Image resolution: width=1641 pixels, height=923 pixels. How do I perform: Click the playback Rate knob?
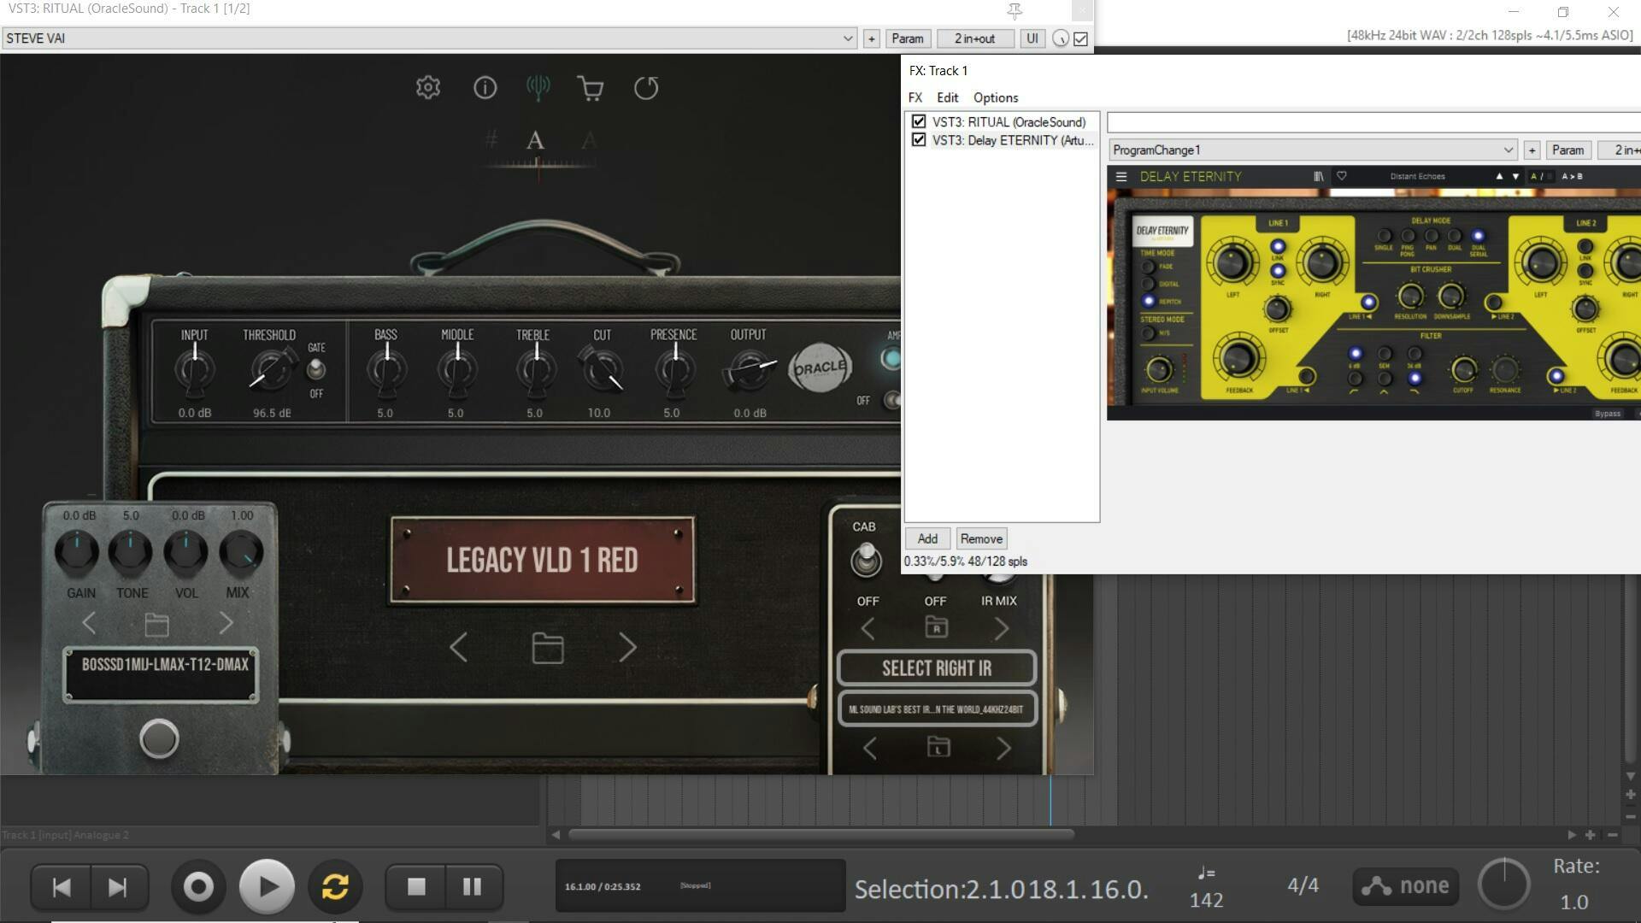coord(1503,884)
